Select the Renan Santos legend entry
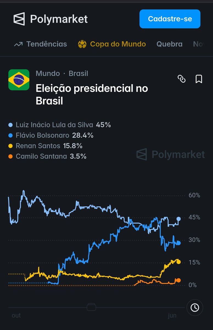Image resolution: width=213 pixels, height=330 pixels. pyautogui.click(x=45, y=146)
